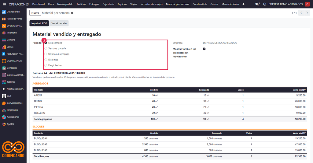Click PIEDRA product row
Image resolution: width=313 pixels, height=163 pixels.
[170, 107]
